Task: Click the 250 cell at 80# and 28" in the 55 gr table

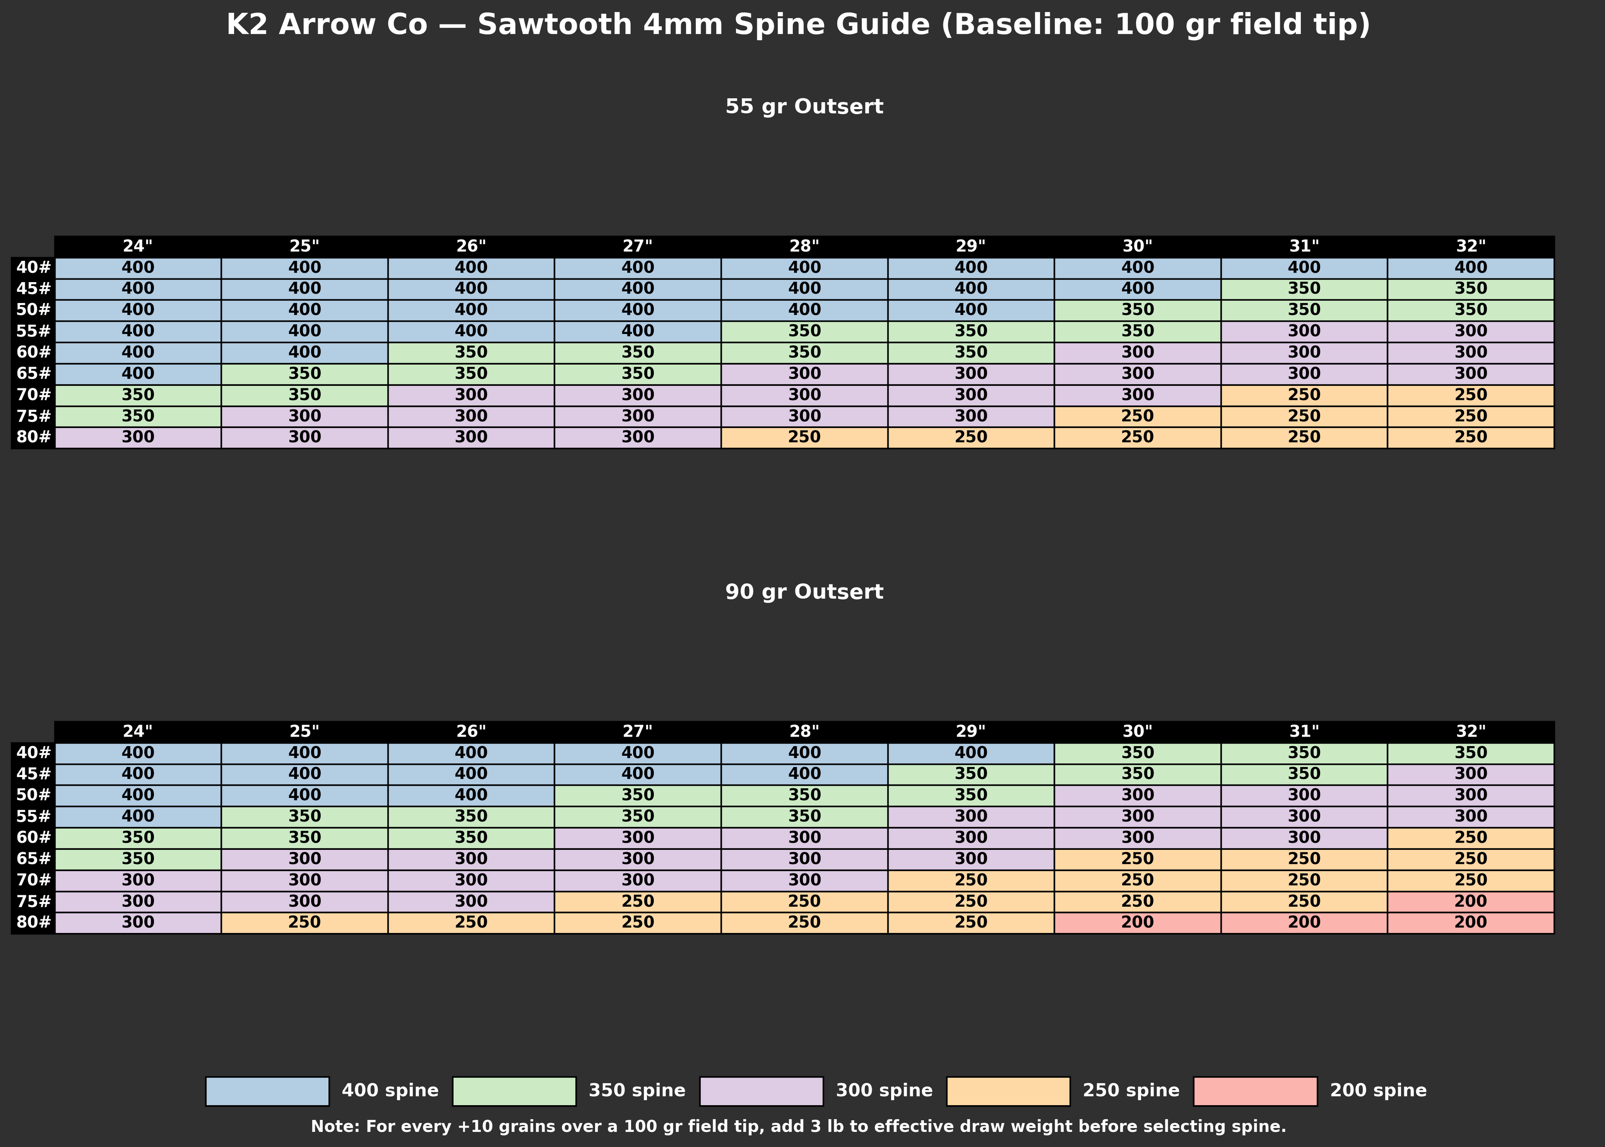Action: 804,437
